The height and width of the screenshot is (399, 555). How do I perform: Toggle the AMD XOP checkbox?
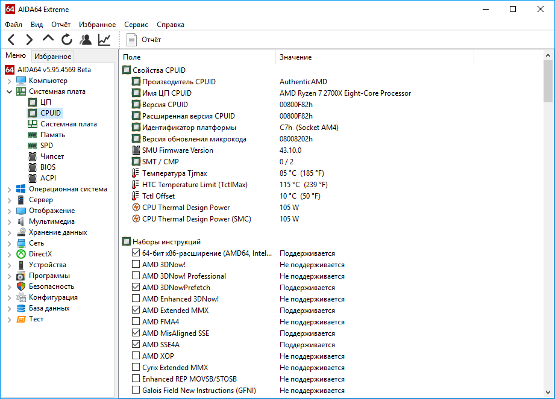[x=136, y=356]
